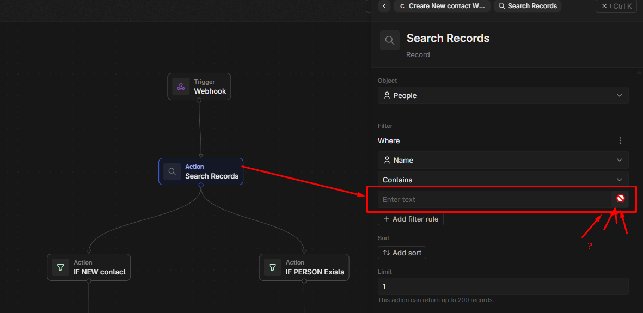Select the Create New contact breadcrumb tab

pyautogui.click(x=442, y=6)
